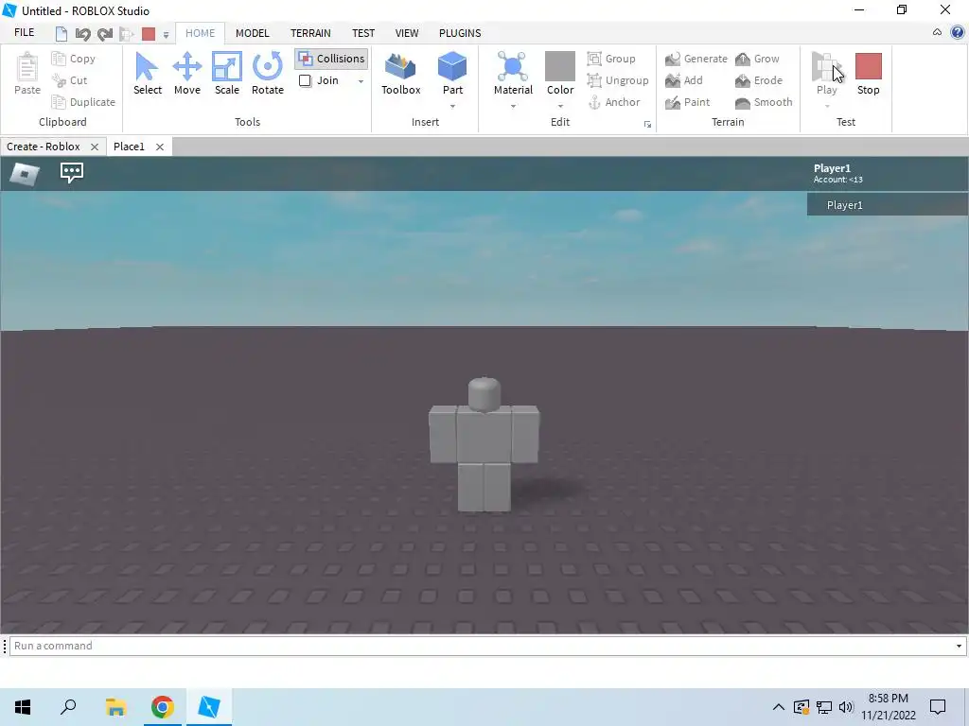
Task: Show hidden system tray icons
Action: pos(779,707)
